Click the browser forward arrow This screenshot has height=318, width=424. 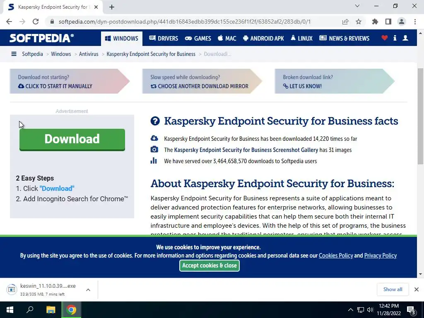(22, 22)
